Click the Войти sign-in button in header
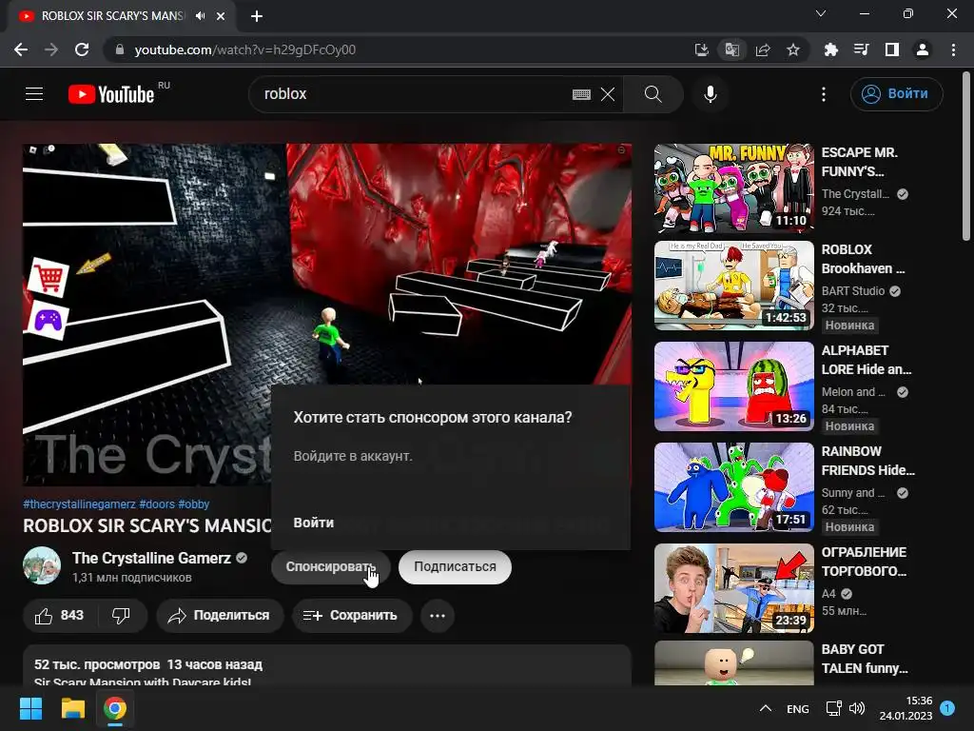974x731 pixels. [x=896, y=94]
